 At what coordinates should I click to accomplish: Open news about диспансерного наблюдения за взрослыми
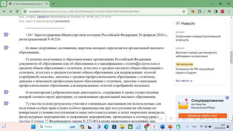pos(196,54)
